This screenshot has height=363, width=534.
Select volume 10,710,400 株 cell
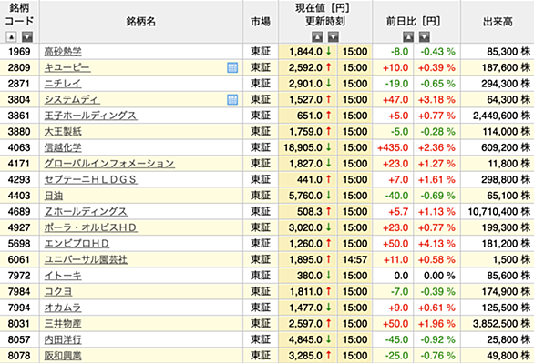(x=498, y=211)
